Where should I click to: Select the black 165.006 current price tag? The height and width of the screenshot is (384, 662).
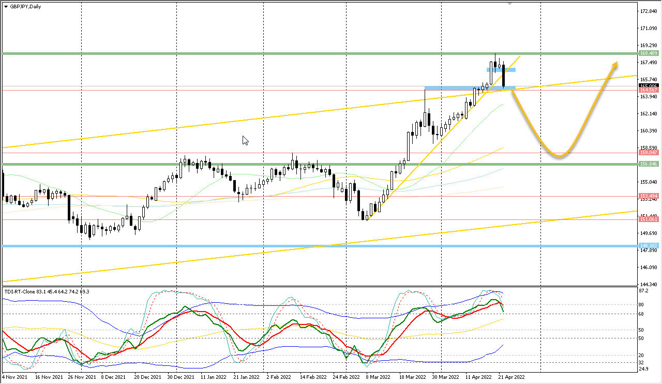[649, 86]
